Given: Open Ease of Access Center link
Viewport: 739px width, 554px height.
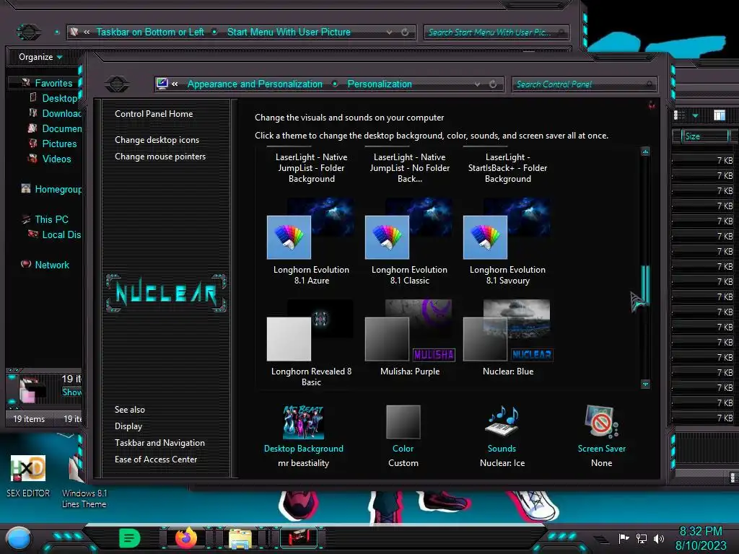Looking at the screenshot, I should [x=156, y=460].
